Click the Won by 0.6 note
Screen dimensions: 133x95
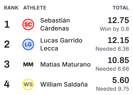(114, 29)
